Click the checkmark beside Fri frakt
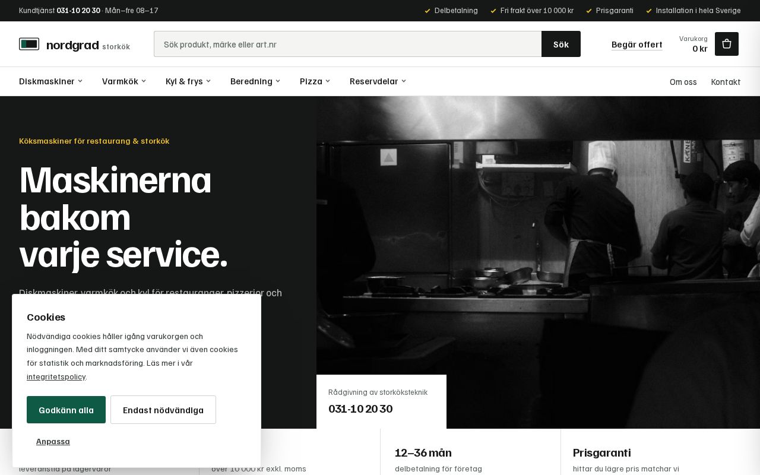 tap(493, 11)
